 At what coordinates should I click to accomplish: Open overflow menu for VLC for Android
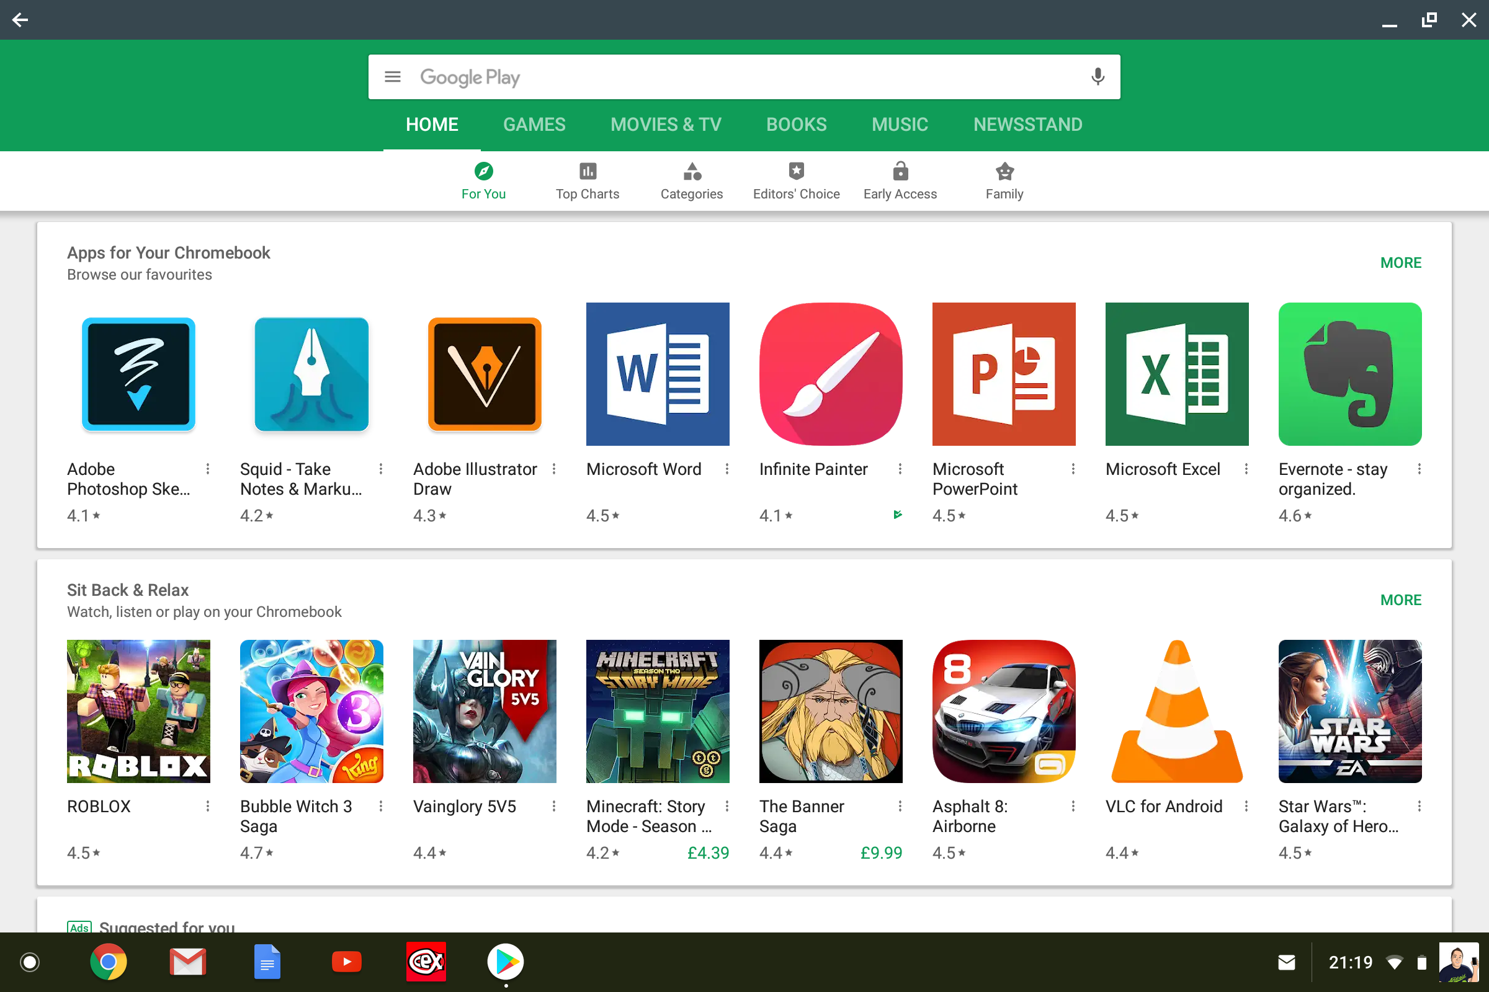[1246, 806]
